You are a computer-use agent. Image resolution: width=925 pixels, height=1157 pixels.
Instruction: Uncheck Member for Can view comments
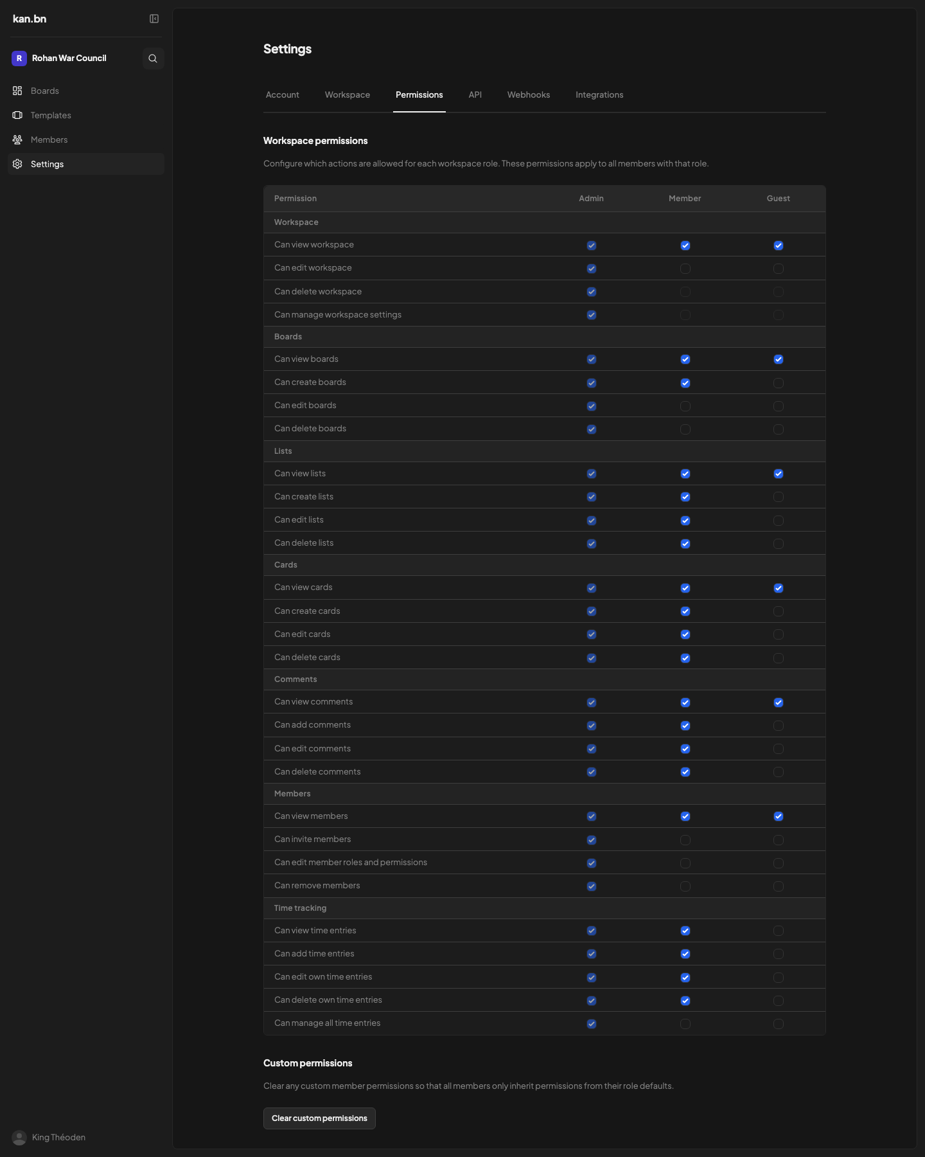(x=685, y=703)
